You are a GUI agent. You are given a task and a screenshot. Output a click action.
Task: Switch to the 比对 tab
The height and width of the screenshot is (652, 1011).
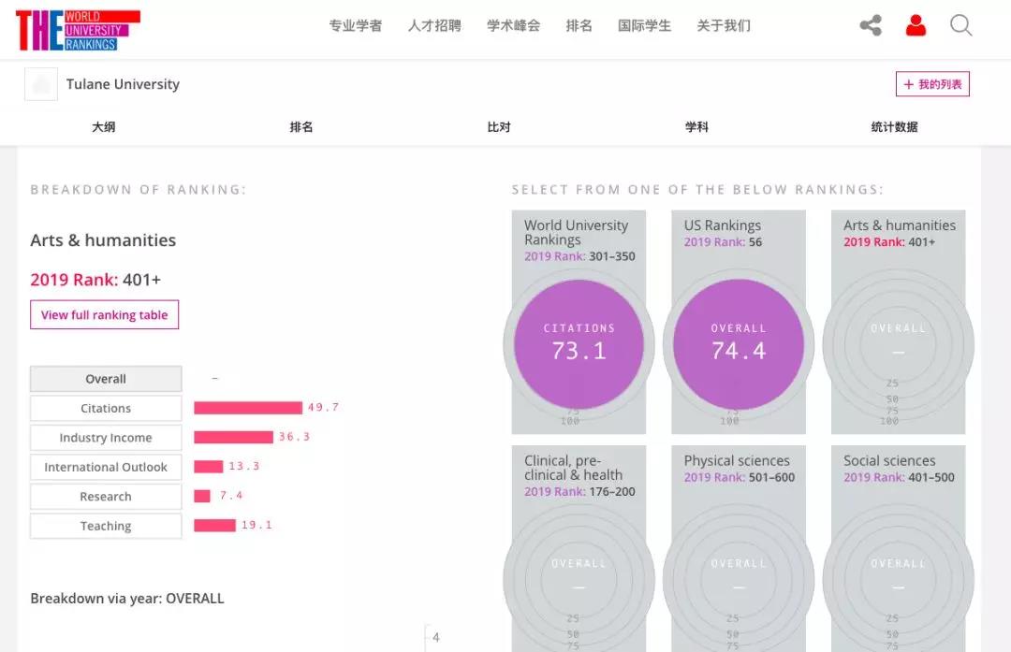click(x=499, y=127)
